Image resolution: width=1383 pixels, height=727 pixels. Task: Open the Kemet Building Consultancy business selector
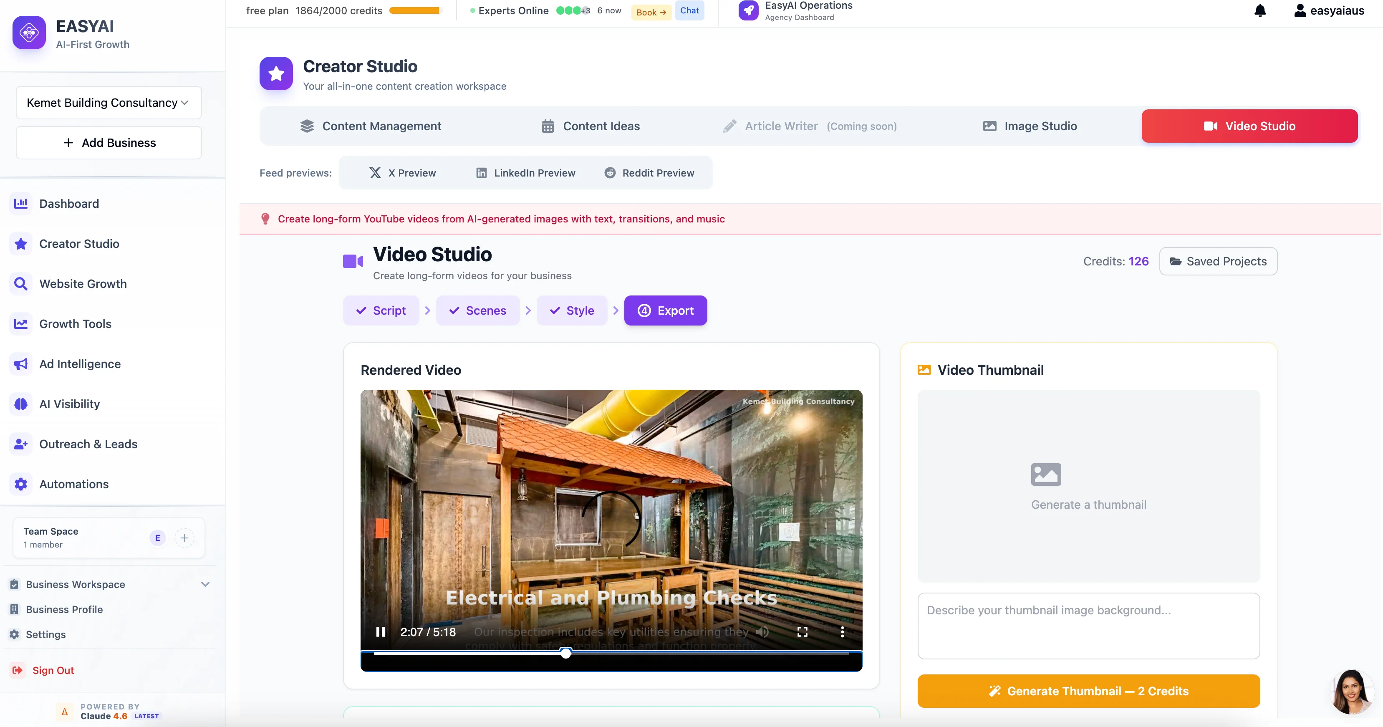(108, 102)
